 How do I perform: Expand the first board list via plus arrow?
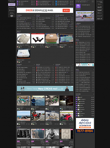(x=34, y=15)
